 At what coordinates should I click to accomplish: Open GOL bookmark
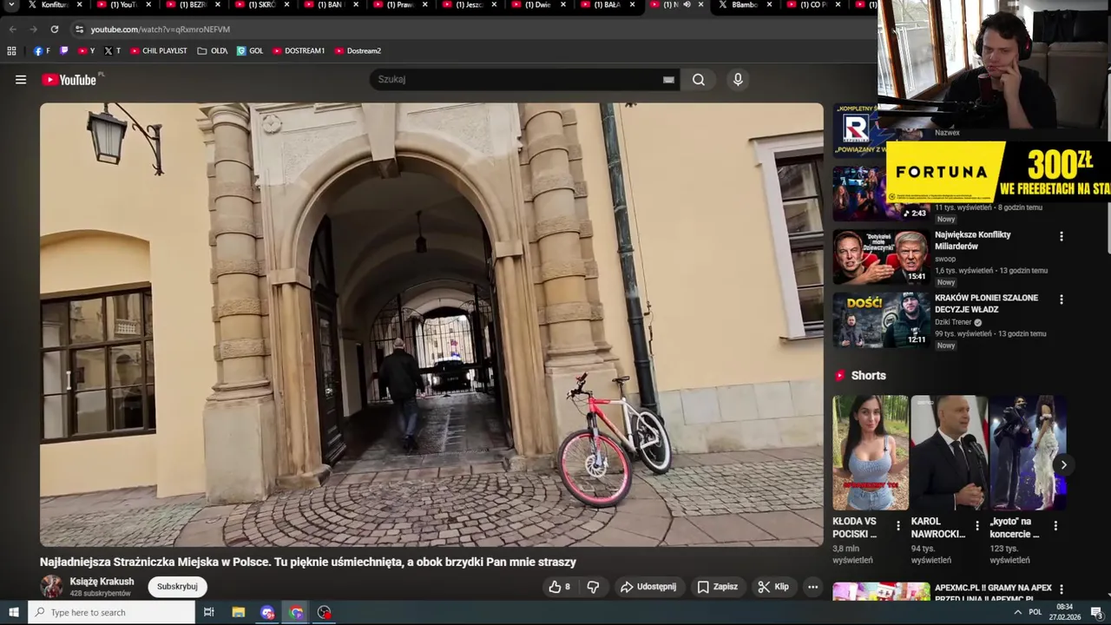pos(250,51)
